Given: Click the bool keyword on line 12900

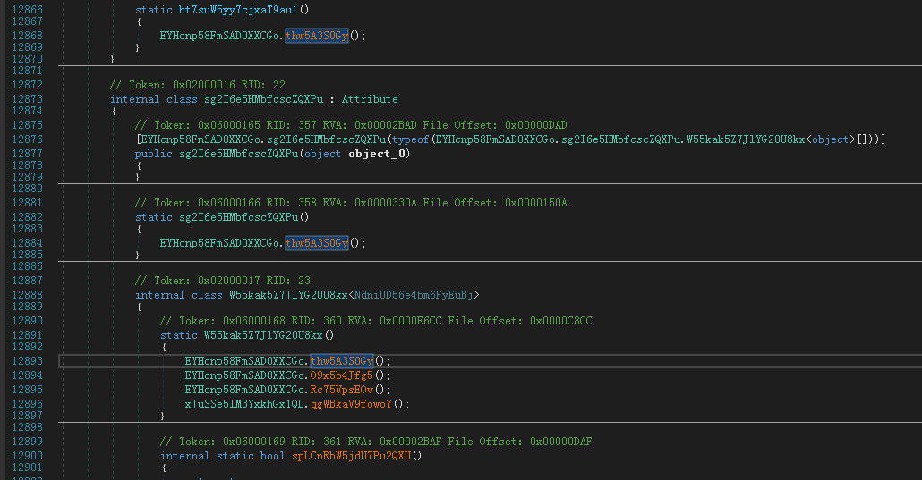Looking at the screenshot, I should pos(273,456).
